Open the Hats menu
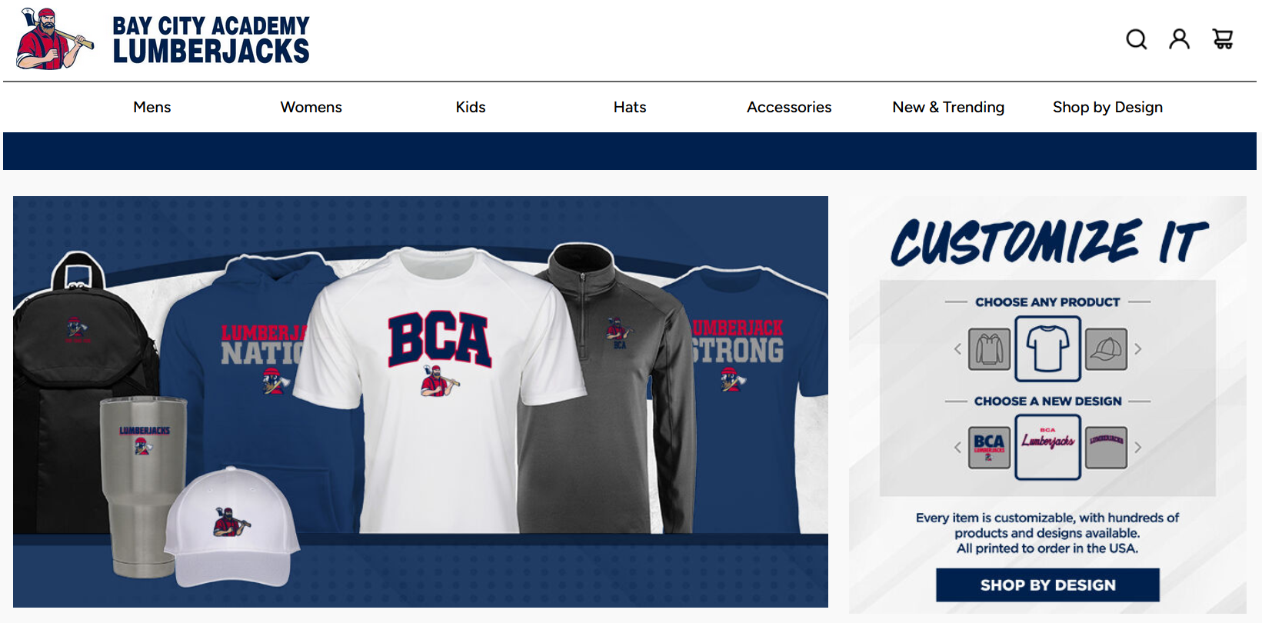Viewport: 1262px width, 623px height. 630,107
